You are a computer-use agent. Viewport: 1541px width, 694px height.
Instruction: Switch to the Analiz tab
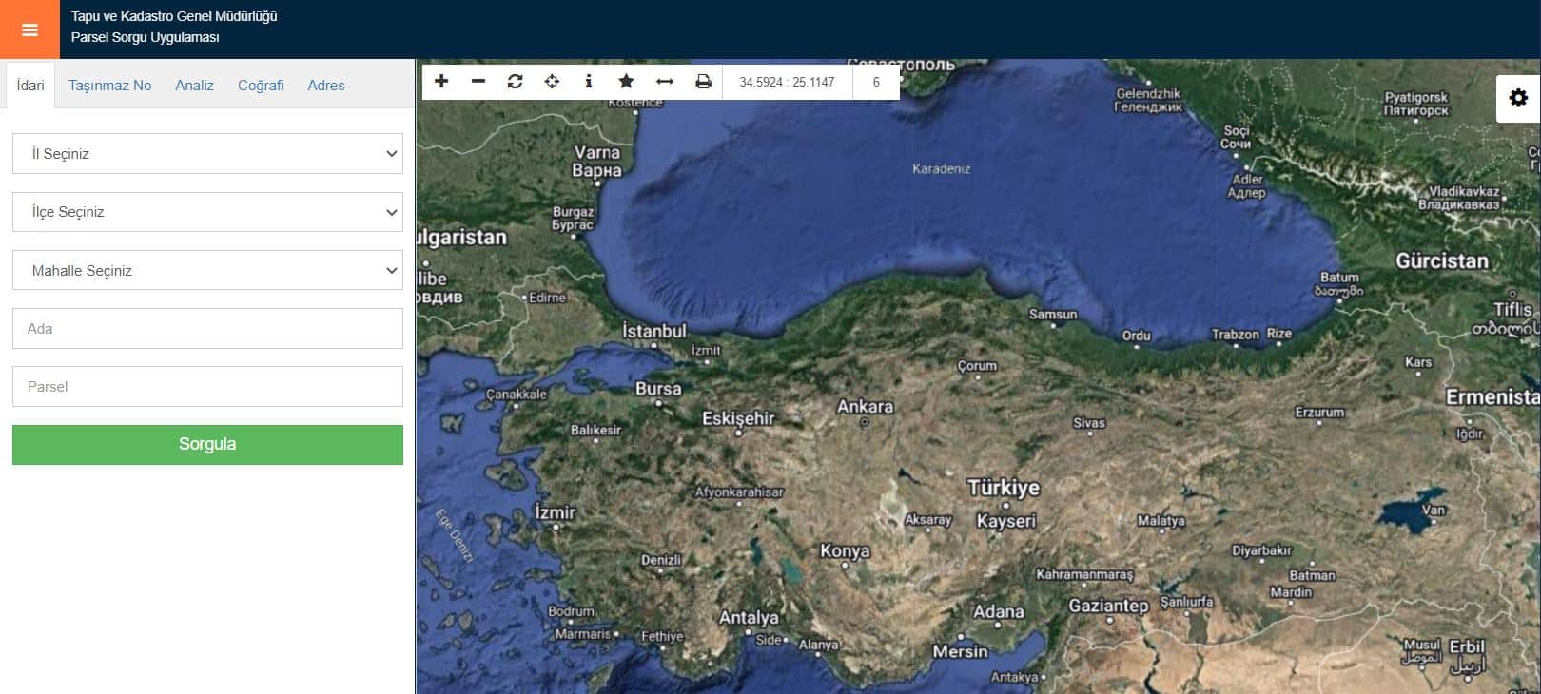click(x=194, y=86)
